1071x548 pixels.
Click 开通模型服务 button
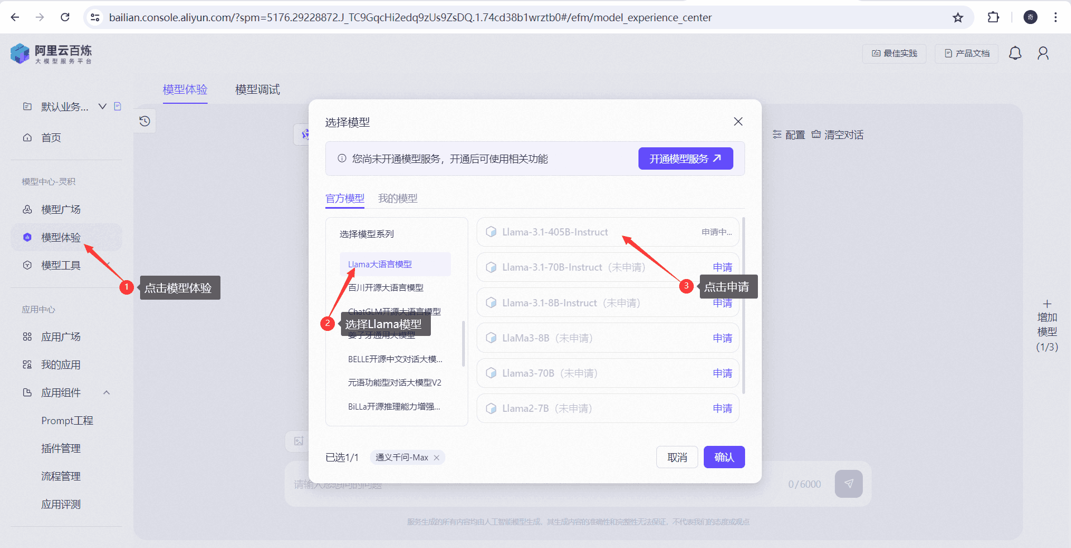pyautogui.click(x=685, y=158)
